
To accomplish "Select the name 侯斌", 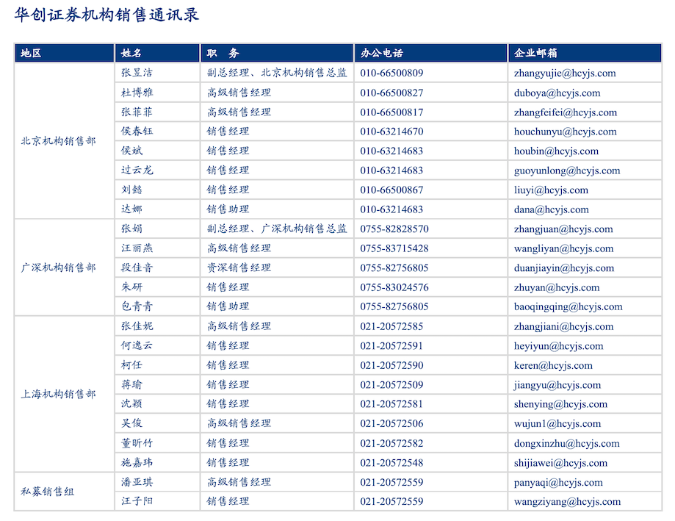I will pyautogui.click(x=131, y=151).
